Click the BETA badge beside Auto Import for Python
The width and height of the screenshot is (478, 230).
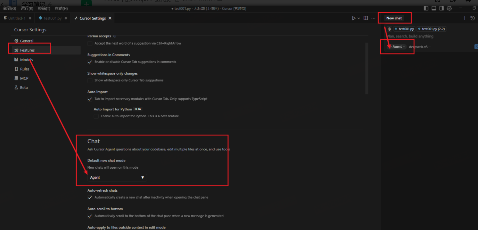click(x=138, y=109)
